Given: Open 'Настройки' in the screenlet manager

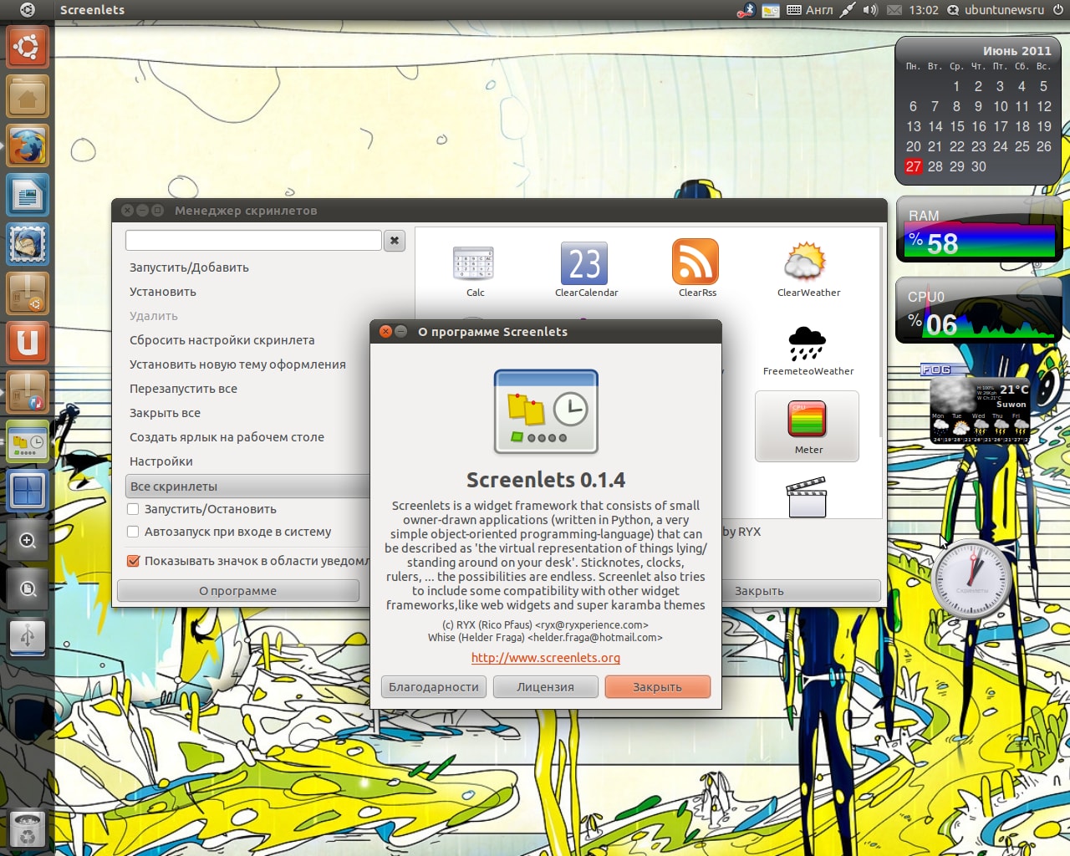Looking at the screenshot, I should [160, 461].
